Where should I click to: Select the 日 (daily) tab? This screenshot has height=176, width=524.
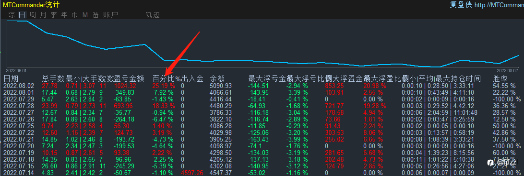[x=22, y=15]
